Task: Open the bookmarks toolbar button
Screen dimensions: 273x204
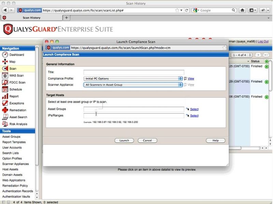Action: (x=253, y=10)
